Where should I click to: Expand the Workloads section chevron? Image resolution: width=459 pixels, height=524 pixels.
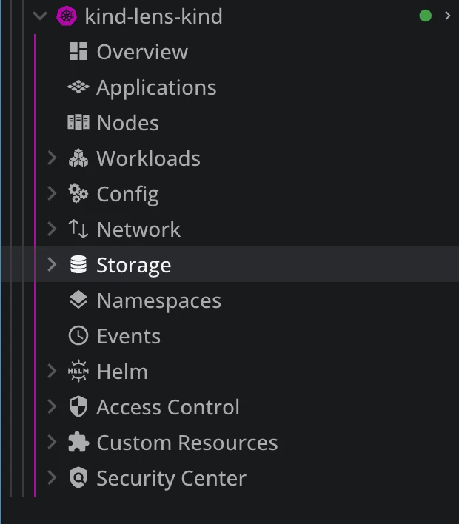52,158
